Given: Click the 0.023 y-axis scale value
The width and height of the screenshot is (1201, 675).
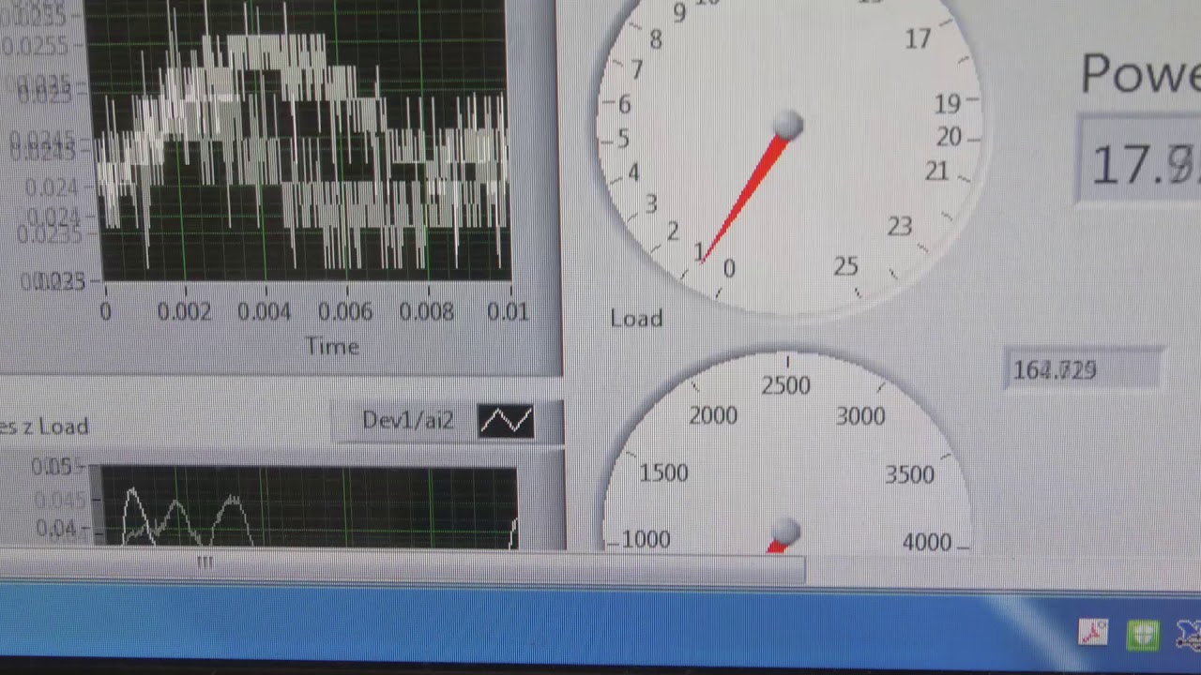Looking at the screenshot, I should coord(54,281).
